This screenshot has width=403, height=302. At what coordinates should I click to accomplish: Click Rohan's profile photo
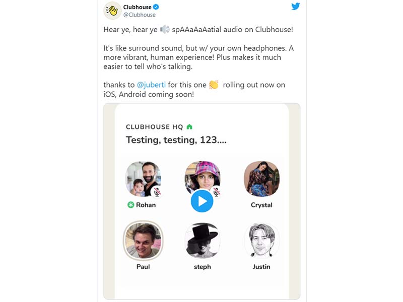(143, 179)
